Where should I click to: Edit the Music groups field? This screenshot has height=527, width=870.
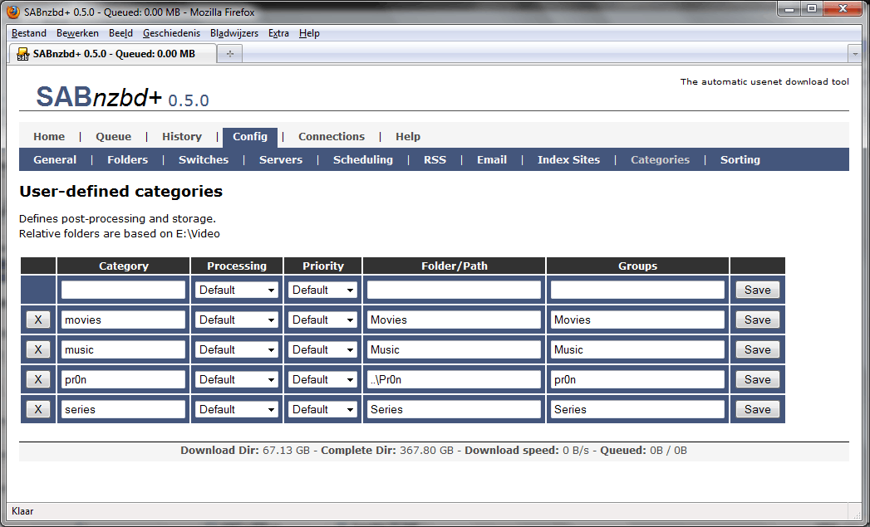click(x=637, y=349)
